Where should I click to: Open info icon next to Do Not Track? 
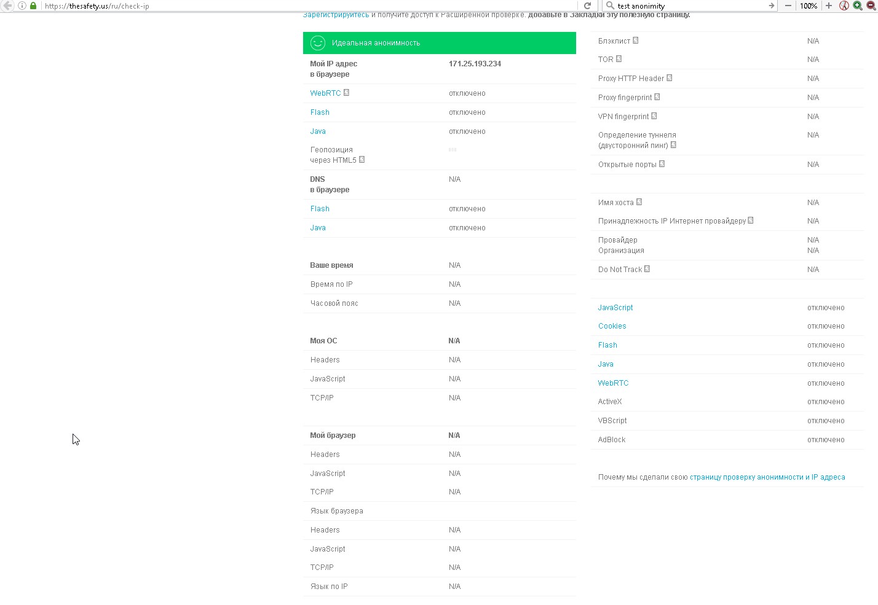[647, 269]
